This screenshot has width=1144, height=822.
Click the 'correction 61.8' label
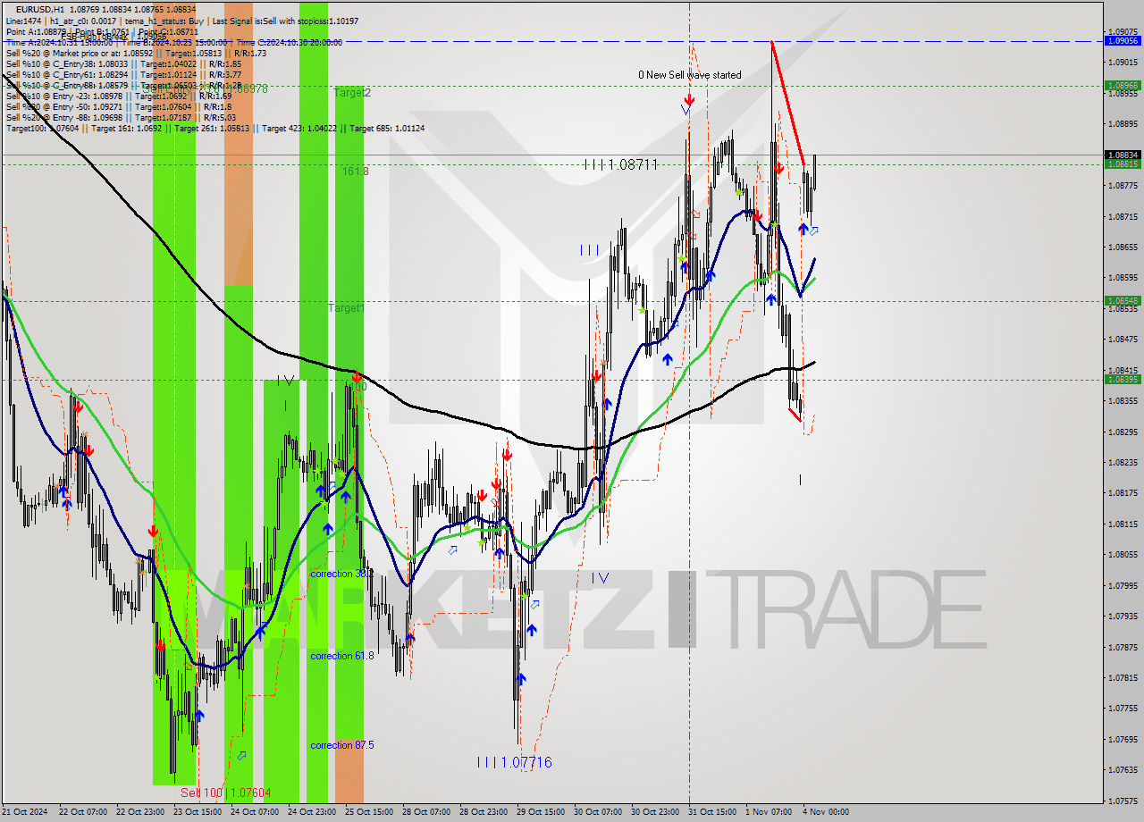pos(342,656)
